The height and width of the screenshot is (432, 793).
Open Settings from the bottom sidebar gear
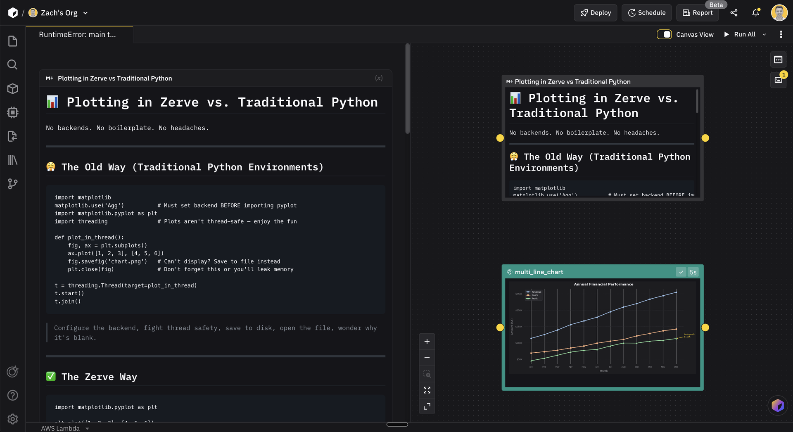12,419
